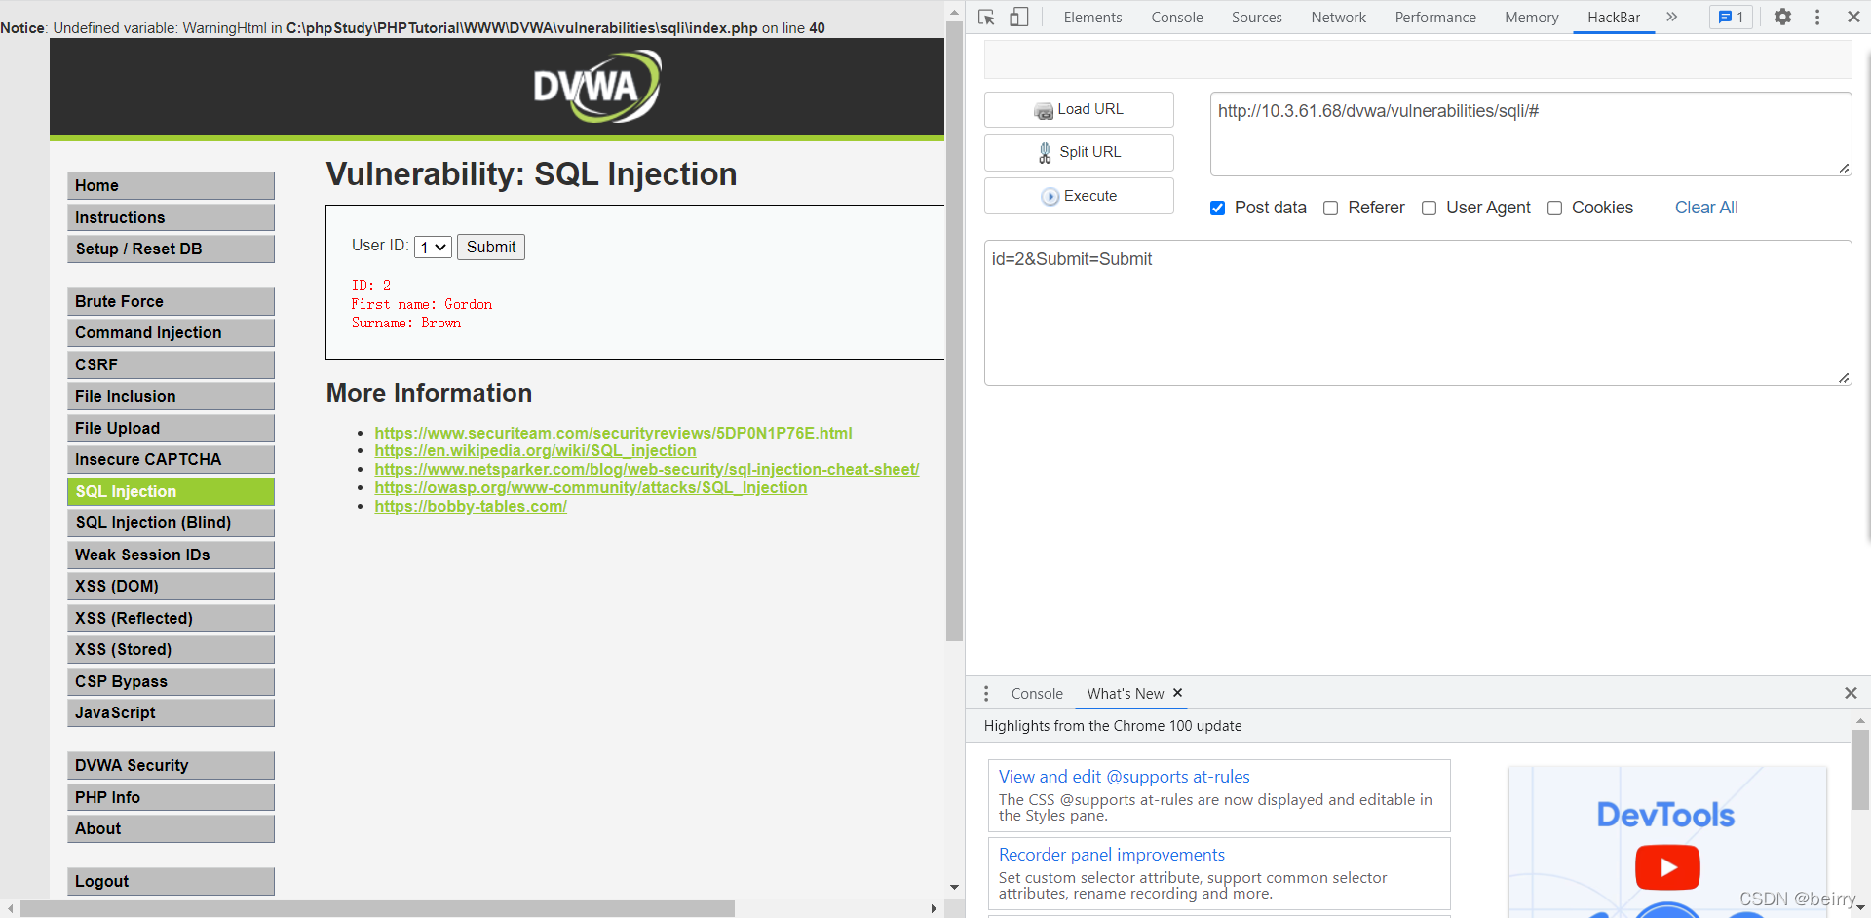
Task: Open the Insecure CAPTCHA page
Action: pos(171,459)
